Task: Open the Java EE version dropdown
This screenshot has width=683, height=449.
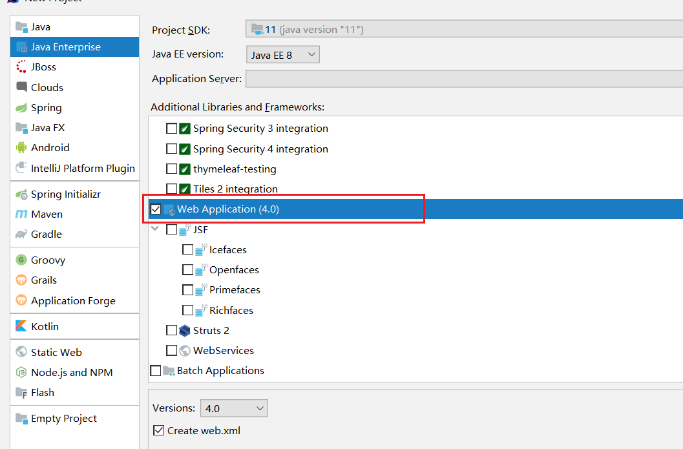Action: [282, 55]
